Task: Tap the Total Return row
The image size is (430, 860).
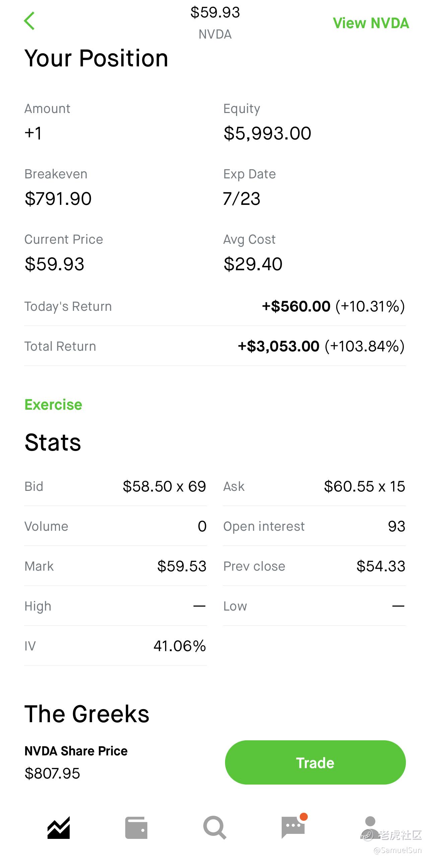Action: 215,346
